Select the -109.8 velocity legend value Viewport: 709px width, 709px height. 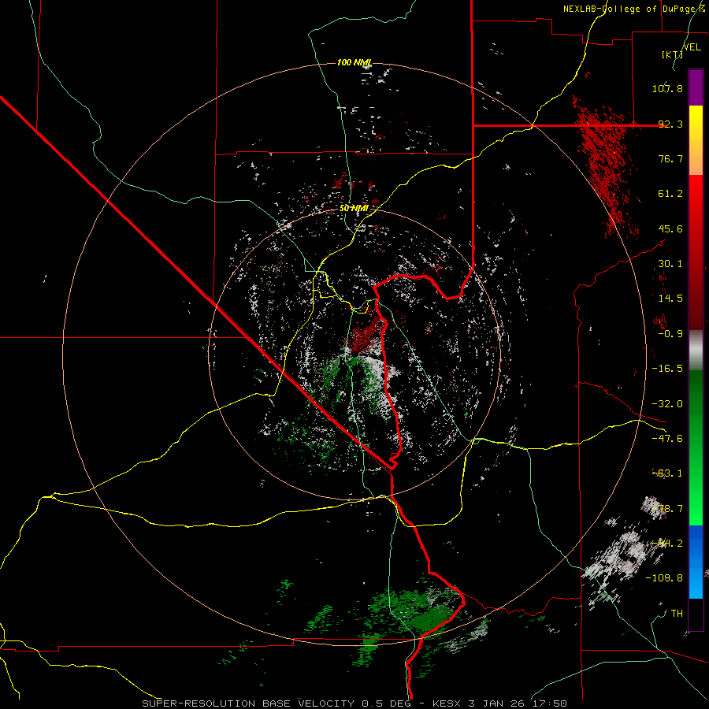coord(664,578)
